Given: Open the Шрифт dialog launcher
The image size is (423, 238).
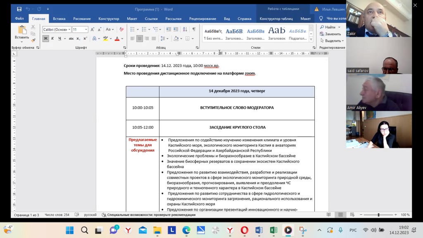Looking at the screenshot, I should point(125,48).
